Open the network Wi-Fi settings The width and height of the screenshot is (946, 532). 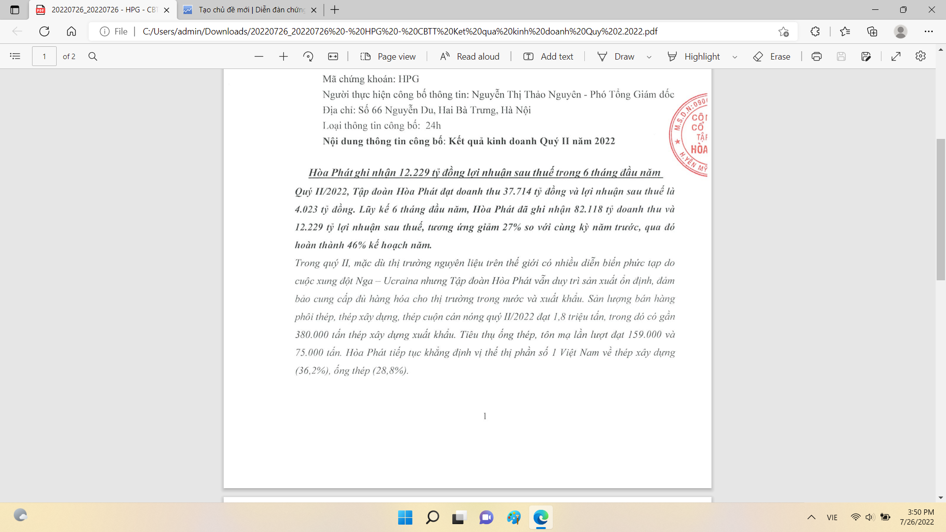856,517
